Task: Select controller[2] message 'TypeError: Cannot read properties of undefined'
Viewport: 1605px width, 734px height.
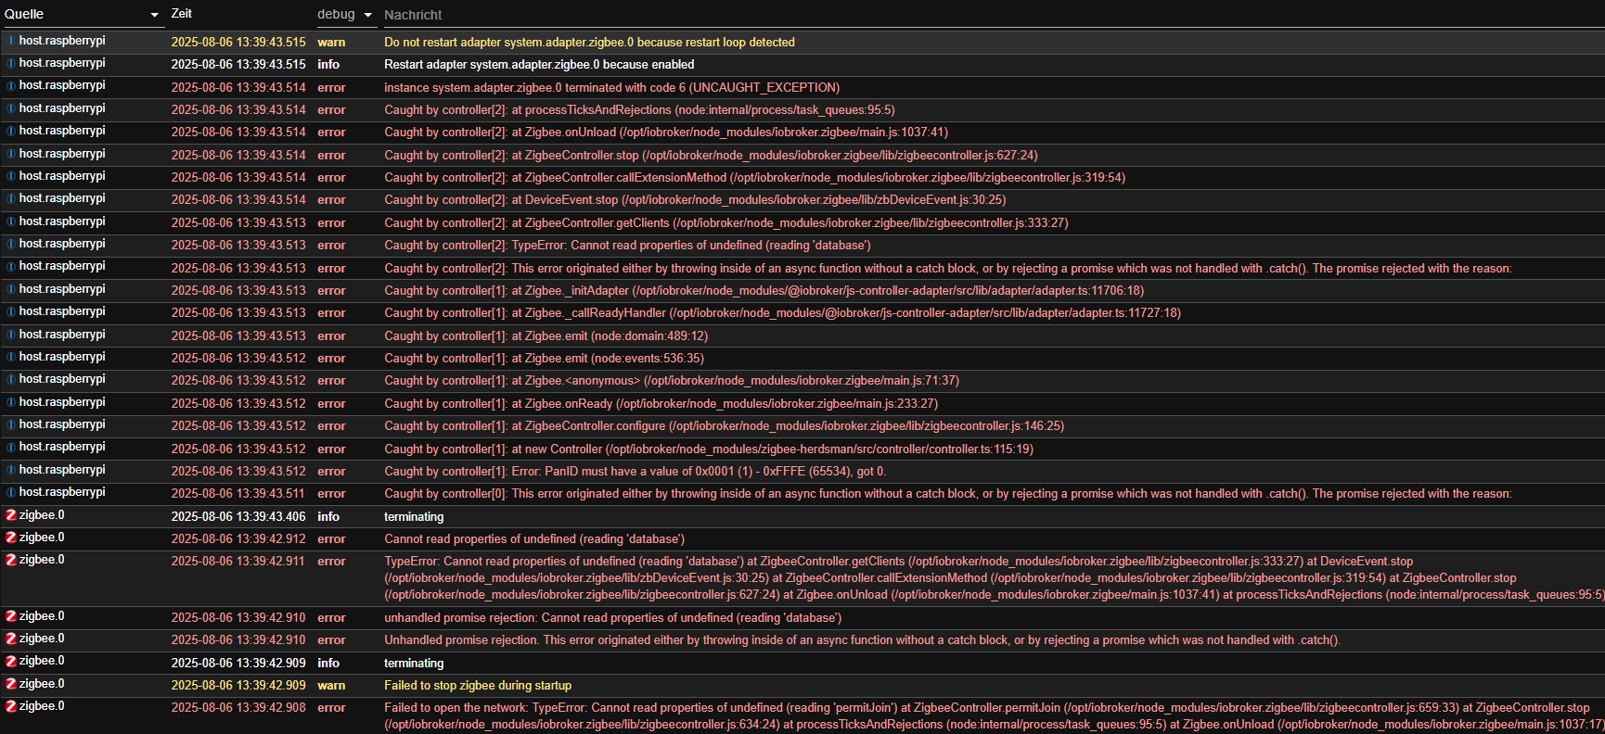Action: [x=627, y=245]
